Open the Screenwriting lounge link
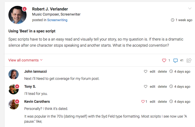 57,20
